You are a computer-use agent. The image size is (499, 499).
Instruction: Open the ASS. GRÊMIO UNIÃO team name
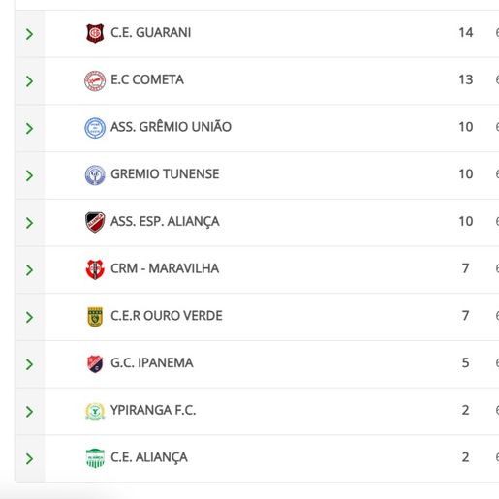(x=171, y=127)
